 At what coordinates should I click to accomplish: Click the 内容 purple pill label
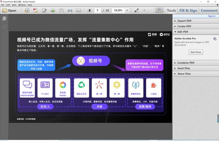[x=100, y=107]
